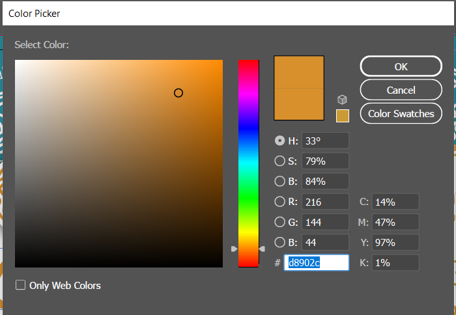Click the Cyan percentage field
Image resolution: width=456 pixels, height=315 pixels.
395,202
